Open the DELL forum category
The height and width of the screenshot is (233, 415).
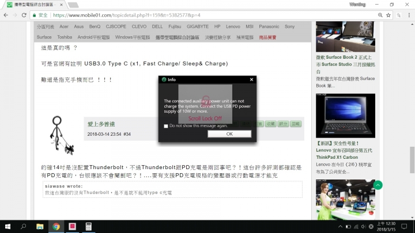click(x=157, y=26)
